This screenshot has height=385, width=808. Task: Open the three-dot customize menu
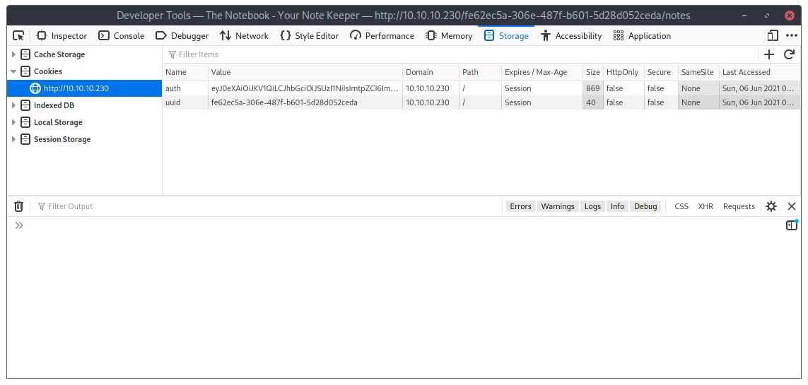tap(791, 35)
